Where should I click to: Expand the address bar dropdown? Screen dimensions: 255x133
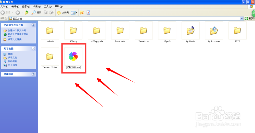click(x=242, y=19)
